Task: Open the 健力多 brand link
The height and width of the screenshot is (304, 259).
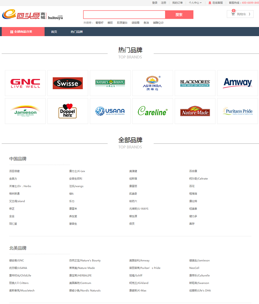Action: [x=193, y=216]
